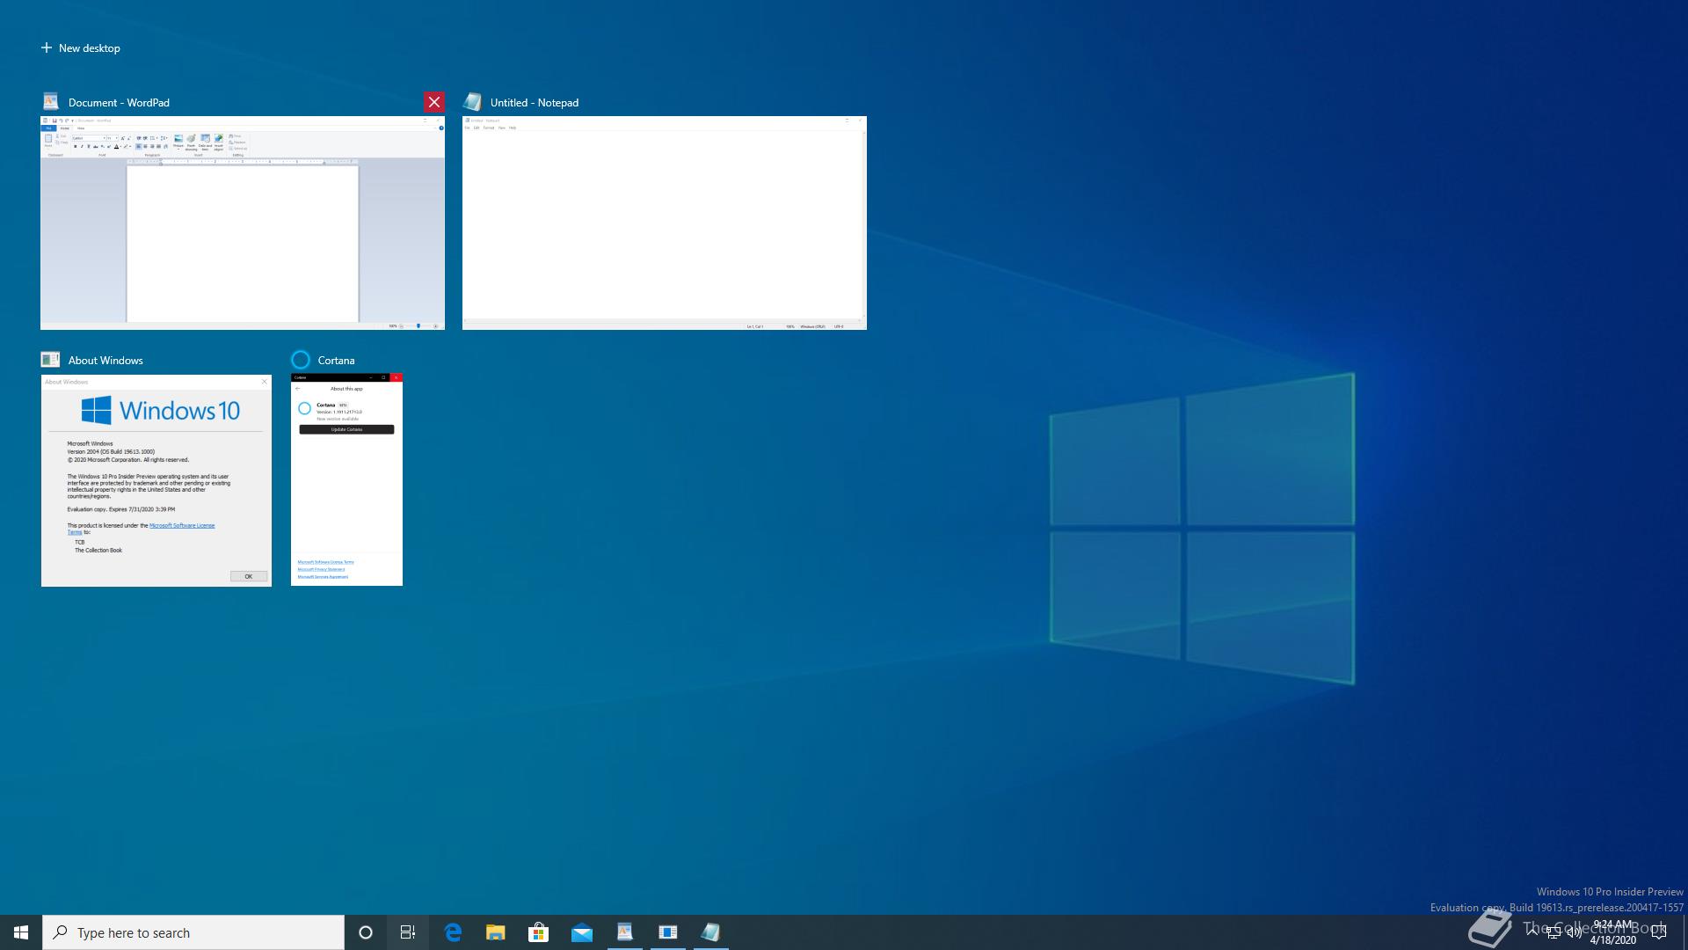Switch to About Windows via its taskbar icon
1688x950 pixels.
[x=668, y=932]
